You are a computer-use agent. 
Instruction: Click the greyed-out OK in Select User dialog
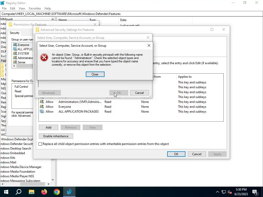click(119, 93)
